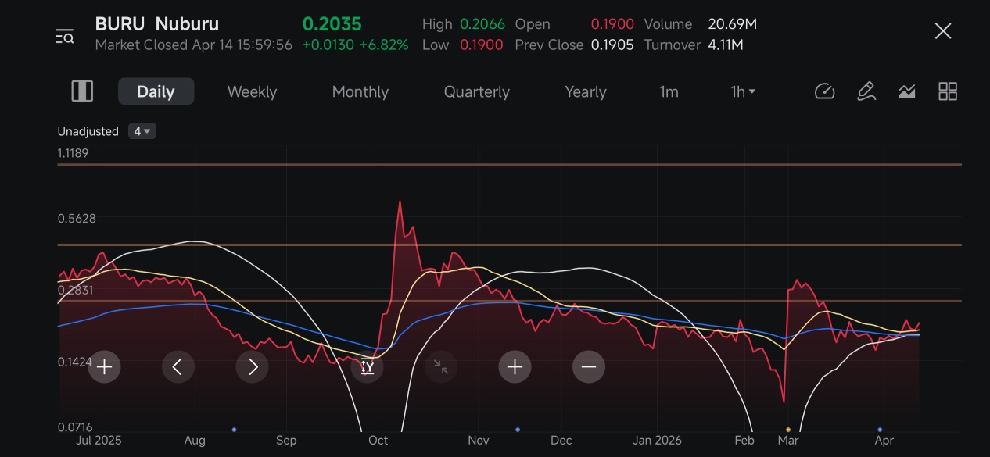The width and height of the screenshot is (990, 457).
Task: Open the grid multi-chart layout icon
Action: point(948,91)
